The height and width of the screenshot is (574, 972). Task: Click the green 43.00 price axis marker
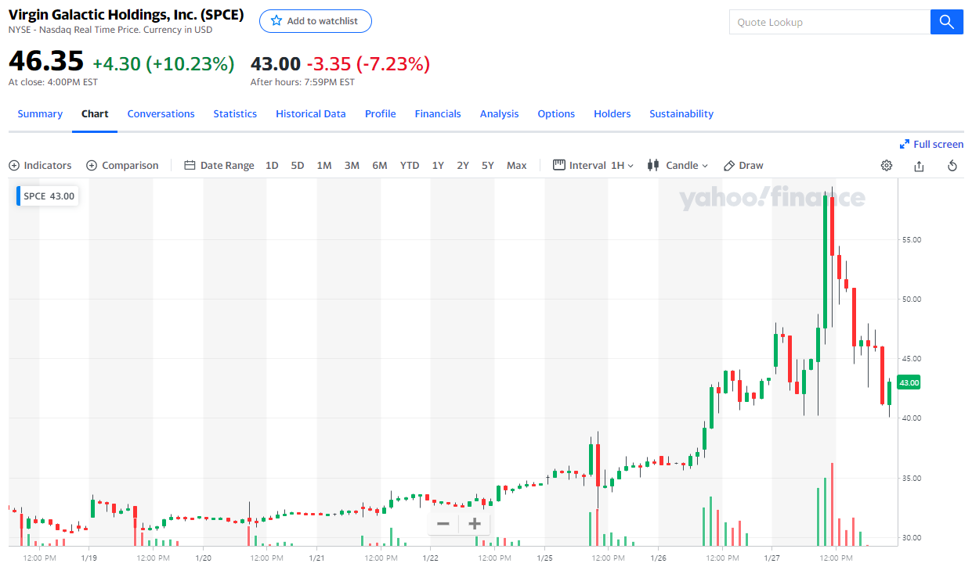(x=909, y=382)
